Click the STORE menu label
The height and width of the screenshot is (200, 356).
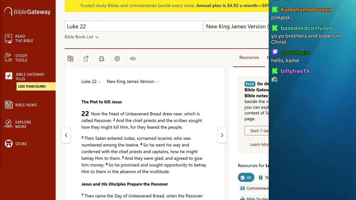coord(21,144)
